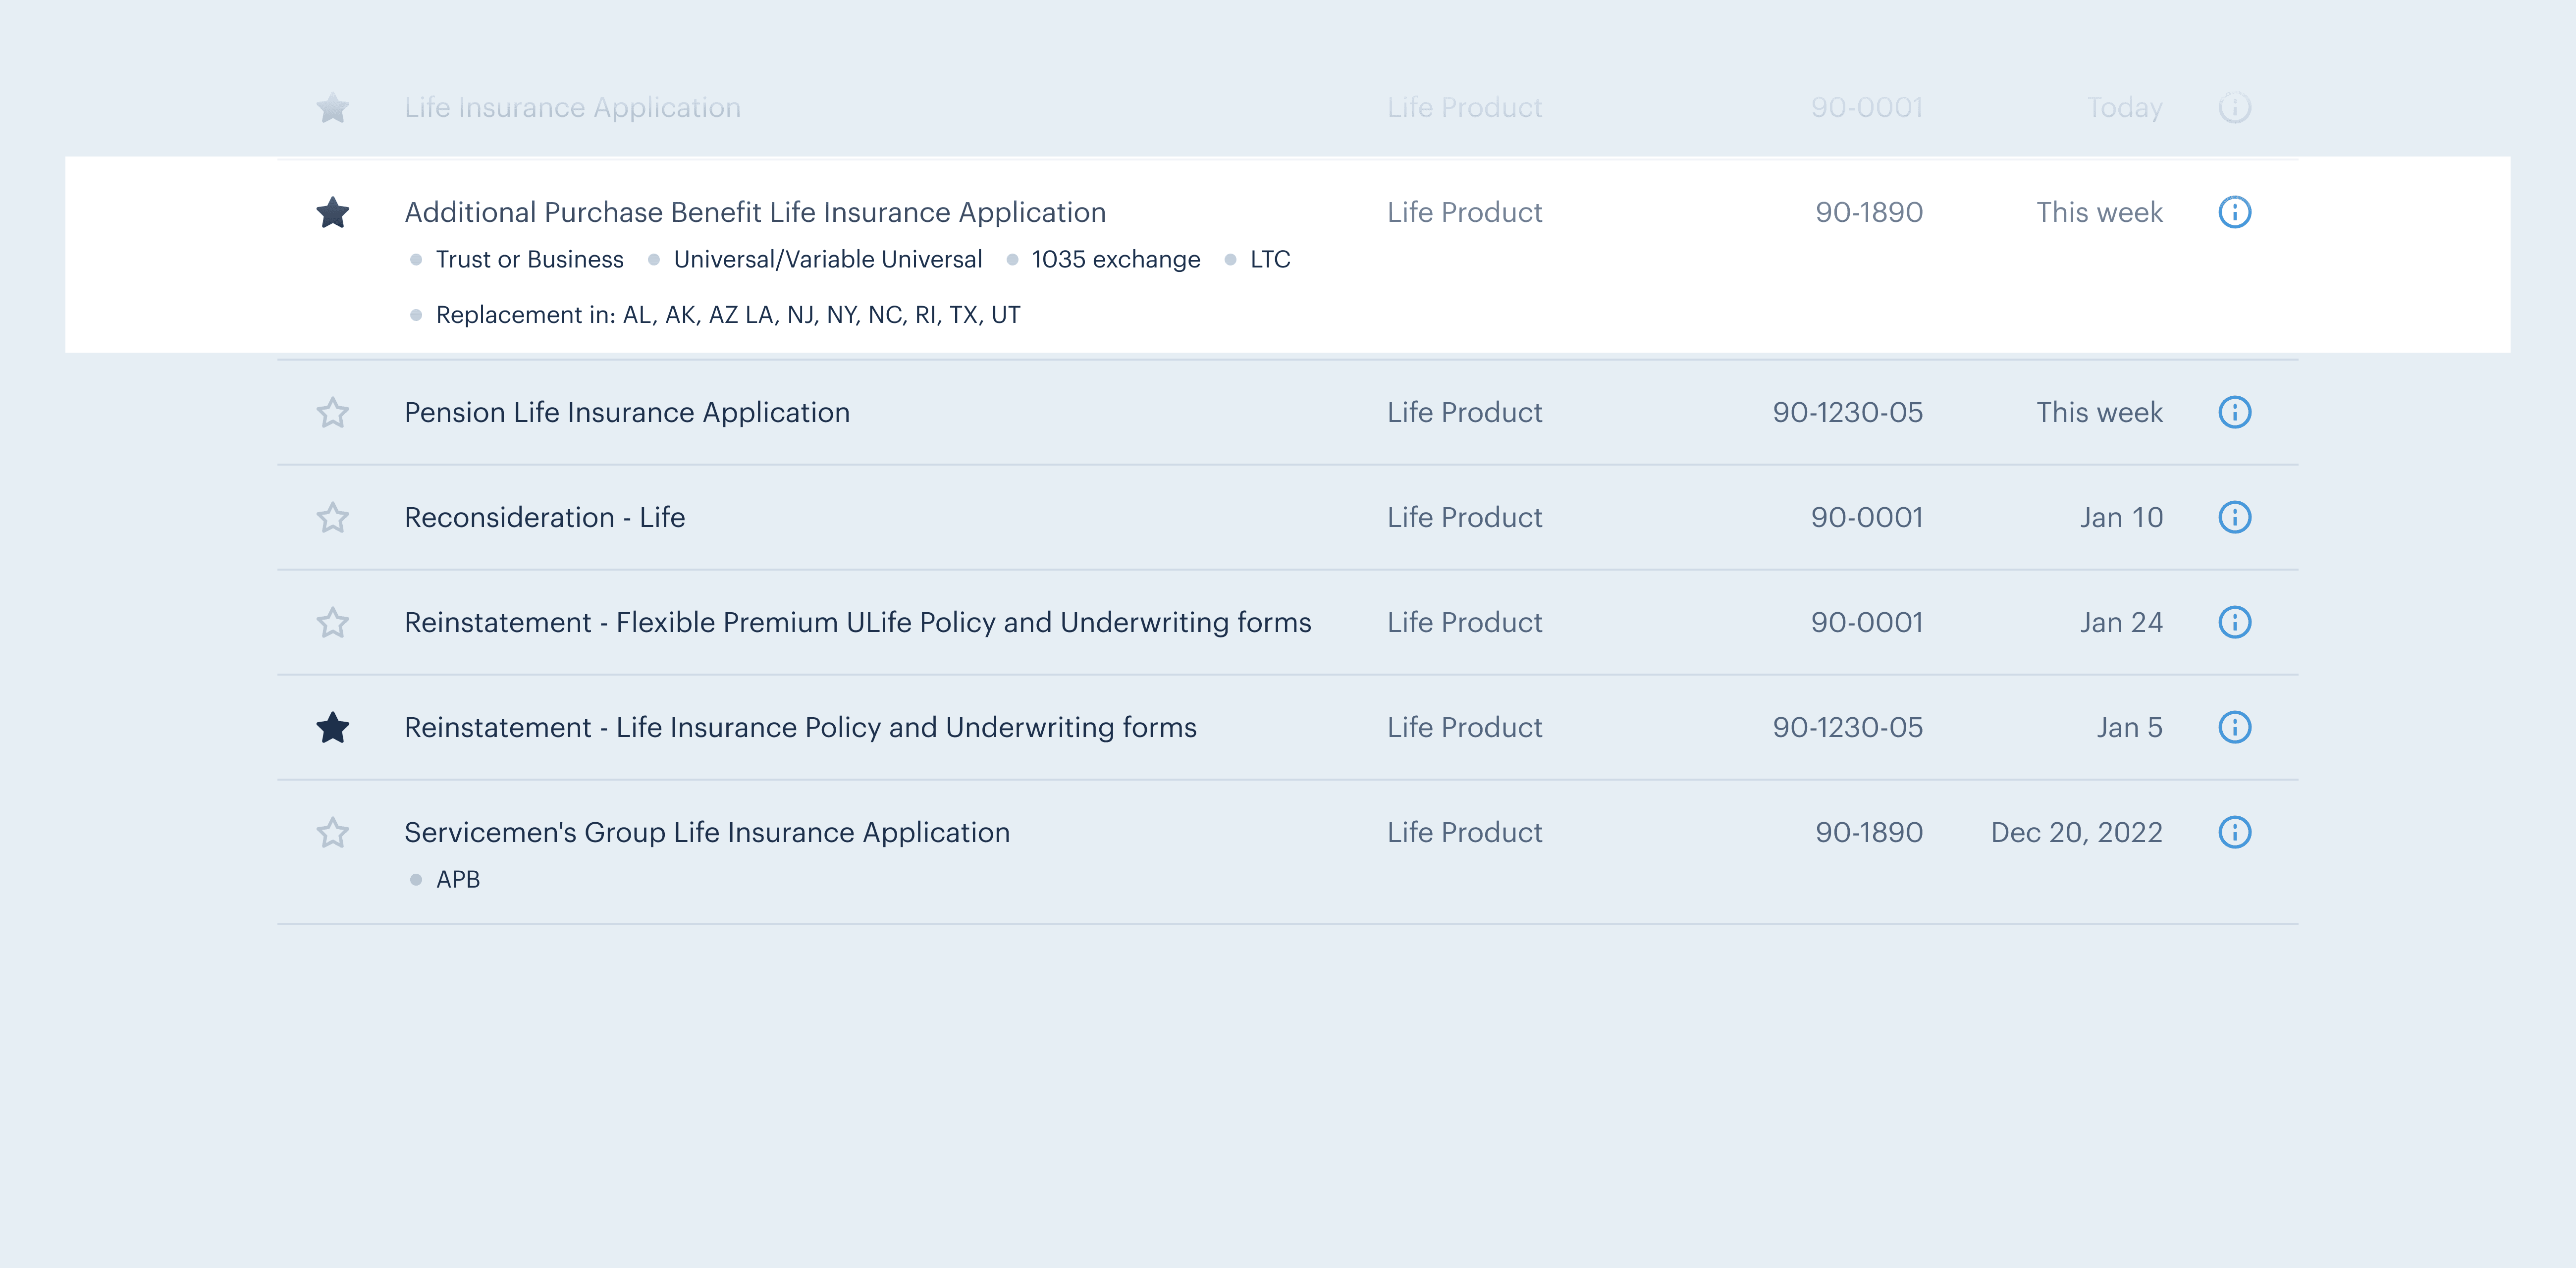This screenshot has width=2576, height=1268.
Task: Show info for Reinstatement - Life Insurance Policy
Action: pyautogui.click(x=2234, y=727)
